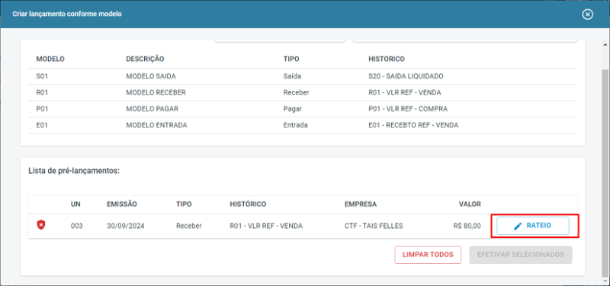Image resolution: width=610 pixels, height=286 pixels.
Task: Click the VALOR column header
Action: (470, 204)
